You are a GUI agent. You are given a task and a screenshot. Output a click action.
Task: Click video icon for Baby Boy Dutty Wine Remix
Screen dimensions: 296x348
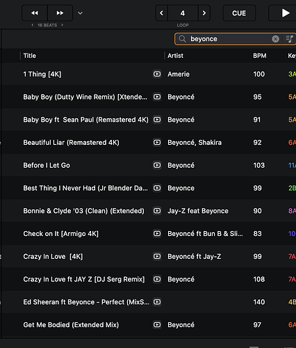coord(157,97)
